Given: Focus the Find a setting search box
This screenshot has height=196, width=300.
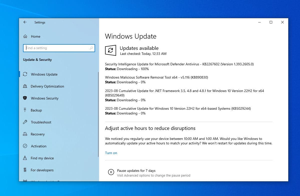Looking at the screenshot, I should coord(59,48).
